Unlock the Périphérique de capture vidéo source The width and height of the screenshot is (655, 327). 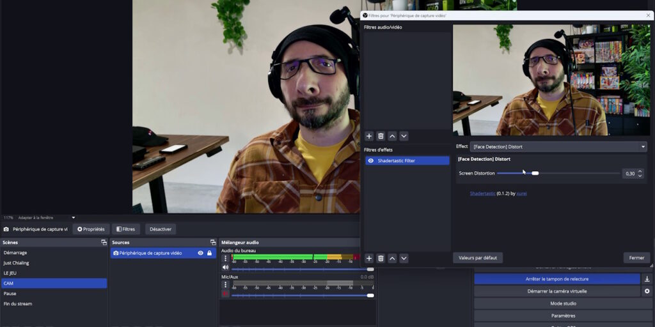(209, 253)
